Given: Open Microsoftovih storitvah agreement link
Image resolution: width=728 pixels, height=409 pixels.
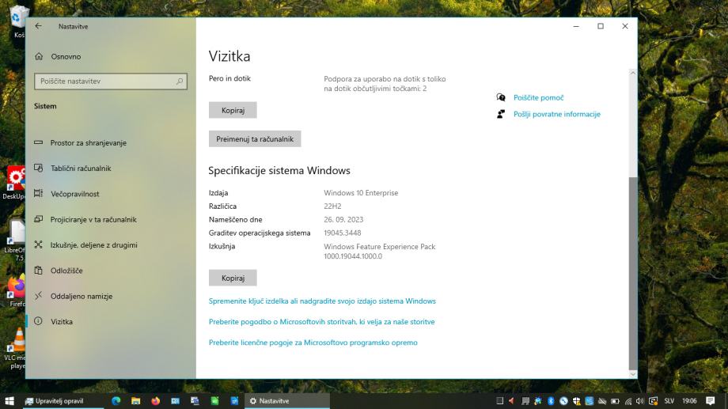Looking at the screenshot, I should [322, 321].
